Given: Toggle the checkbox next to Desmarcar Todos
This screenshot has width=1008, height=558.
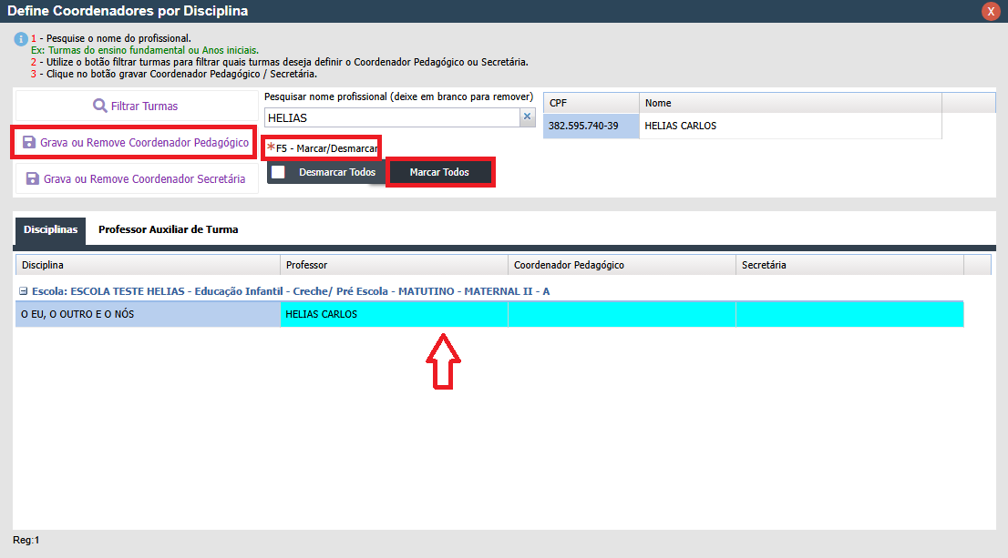Looking at the screenshot, I should 278,172.
